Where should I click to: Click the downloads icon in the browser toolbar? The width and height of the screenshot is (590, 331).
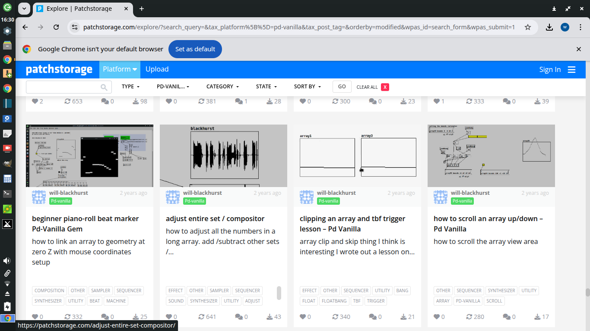pos(549,27)
